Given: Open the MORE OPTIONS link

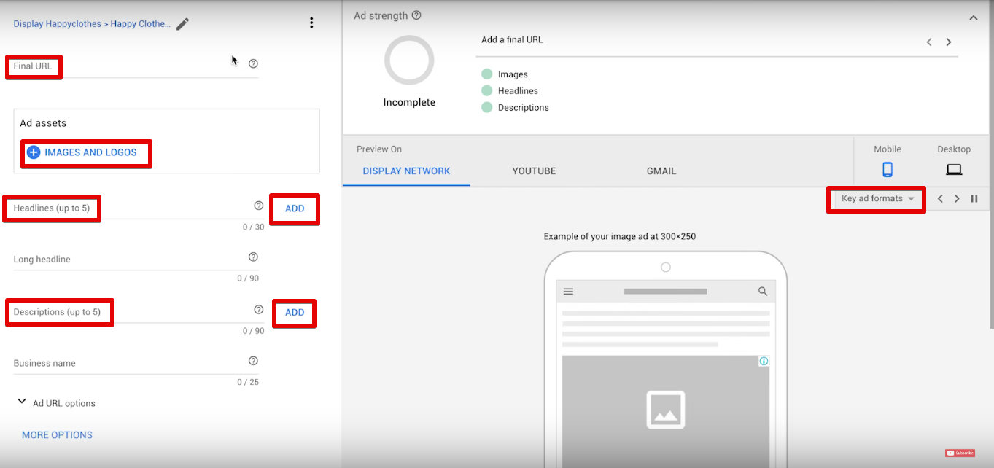Looking at the screenshot, I should [57, 434].
